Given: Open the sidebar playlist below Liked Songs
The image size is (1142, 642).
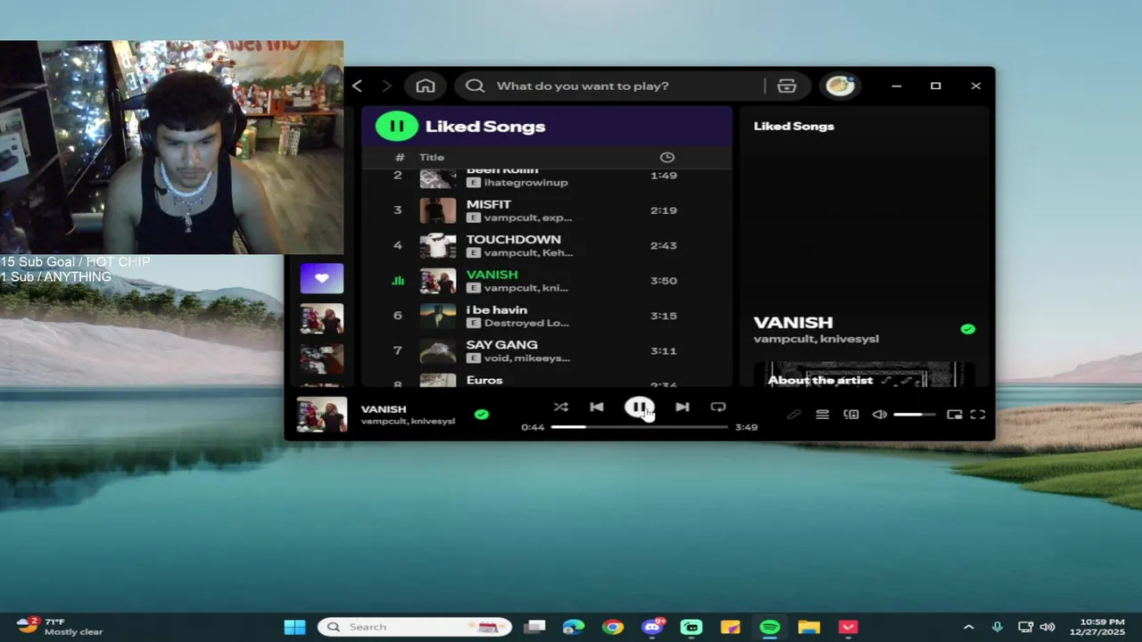Looking at the screenshot, I should [322, 319].
